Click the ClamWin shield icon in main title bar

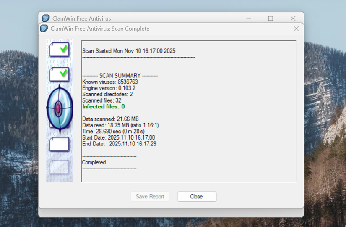[x=46, y=18]
